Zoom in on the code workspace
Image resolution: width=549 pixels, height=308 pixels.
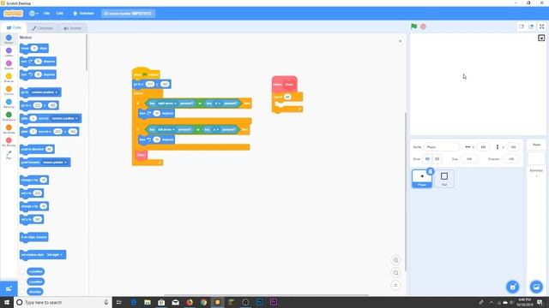[395, 260]
